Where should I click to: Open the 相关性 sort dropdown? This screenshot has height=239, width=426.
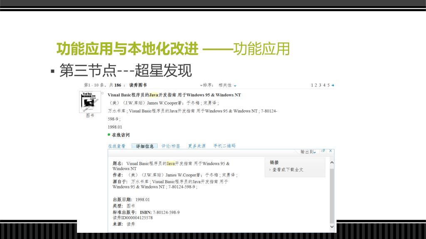228,85
